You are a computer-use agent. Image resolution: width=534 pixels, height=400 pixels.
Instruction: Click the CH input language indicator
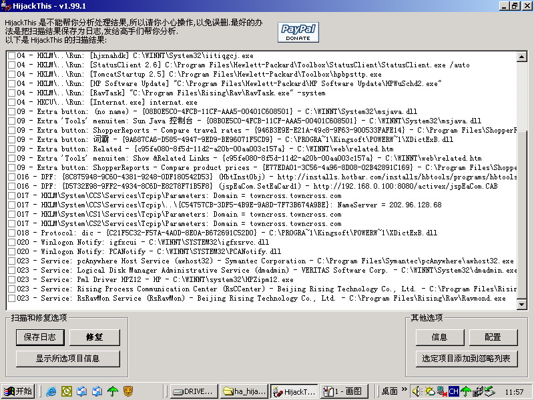coord(453,391)
